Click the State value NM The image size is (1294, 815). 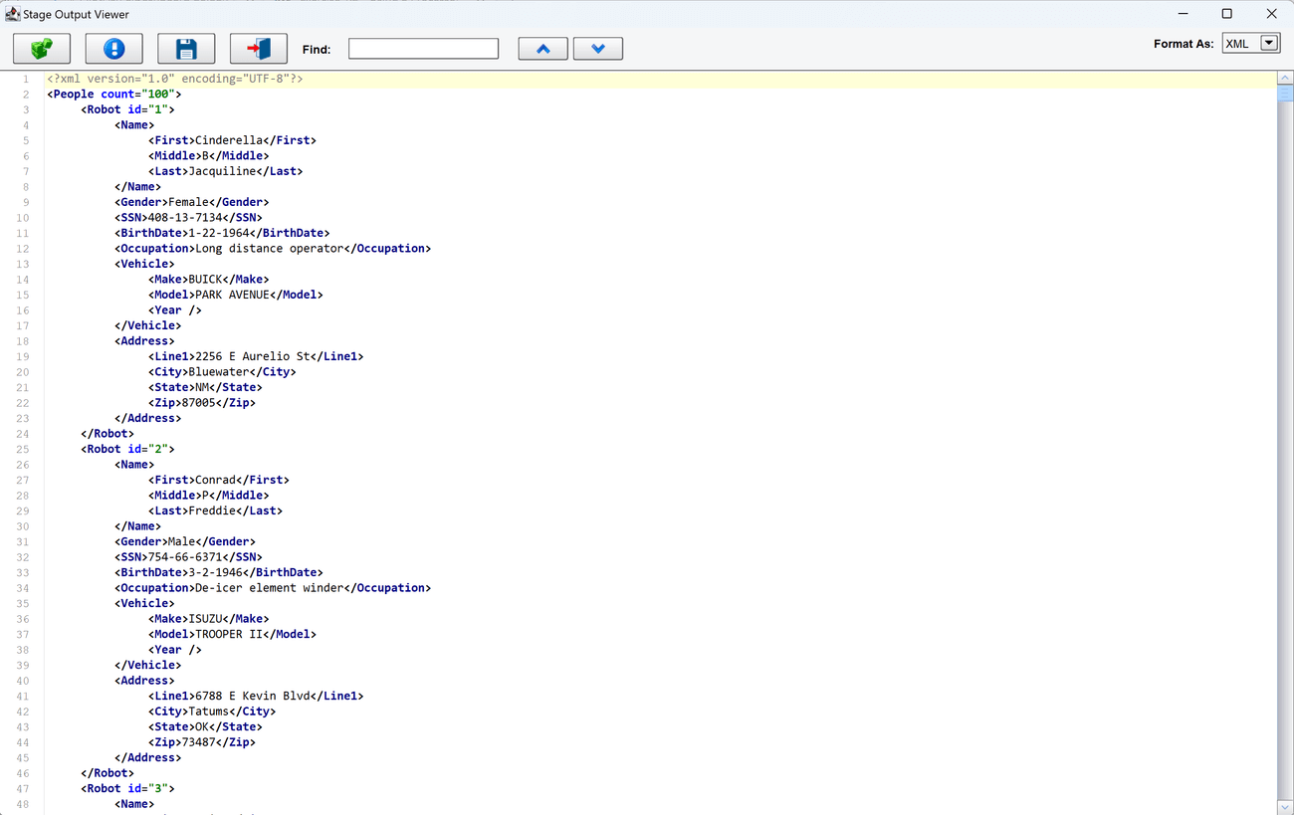202,387
